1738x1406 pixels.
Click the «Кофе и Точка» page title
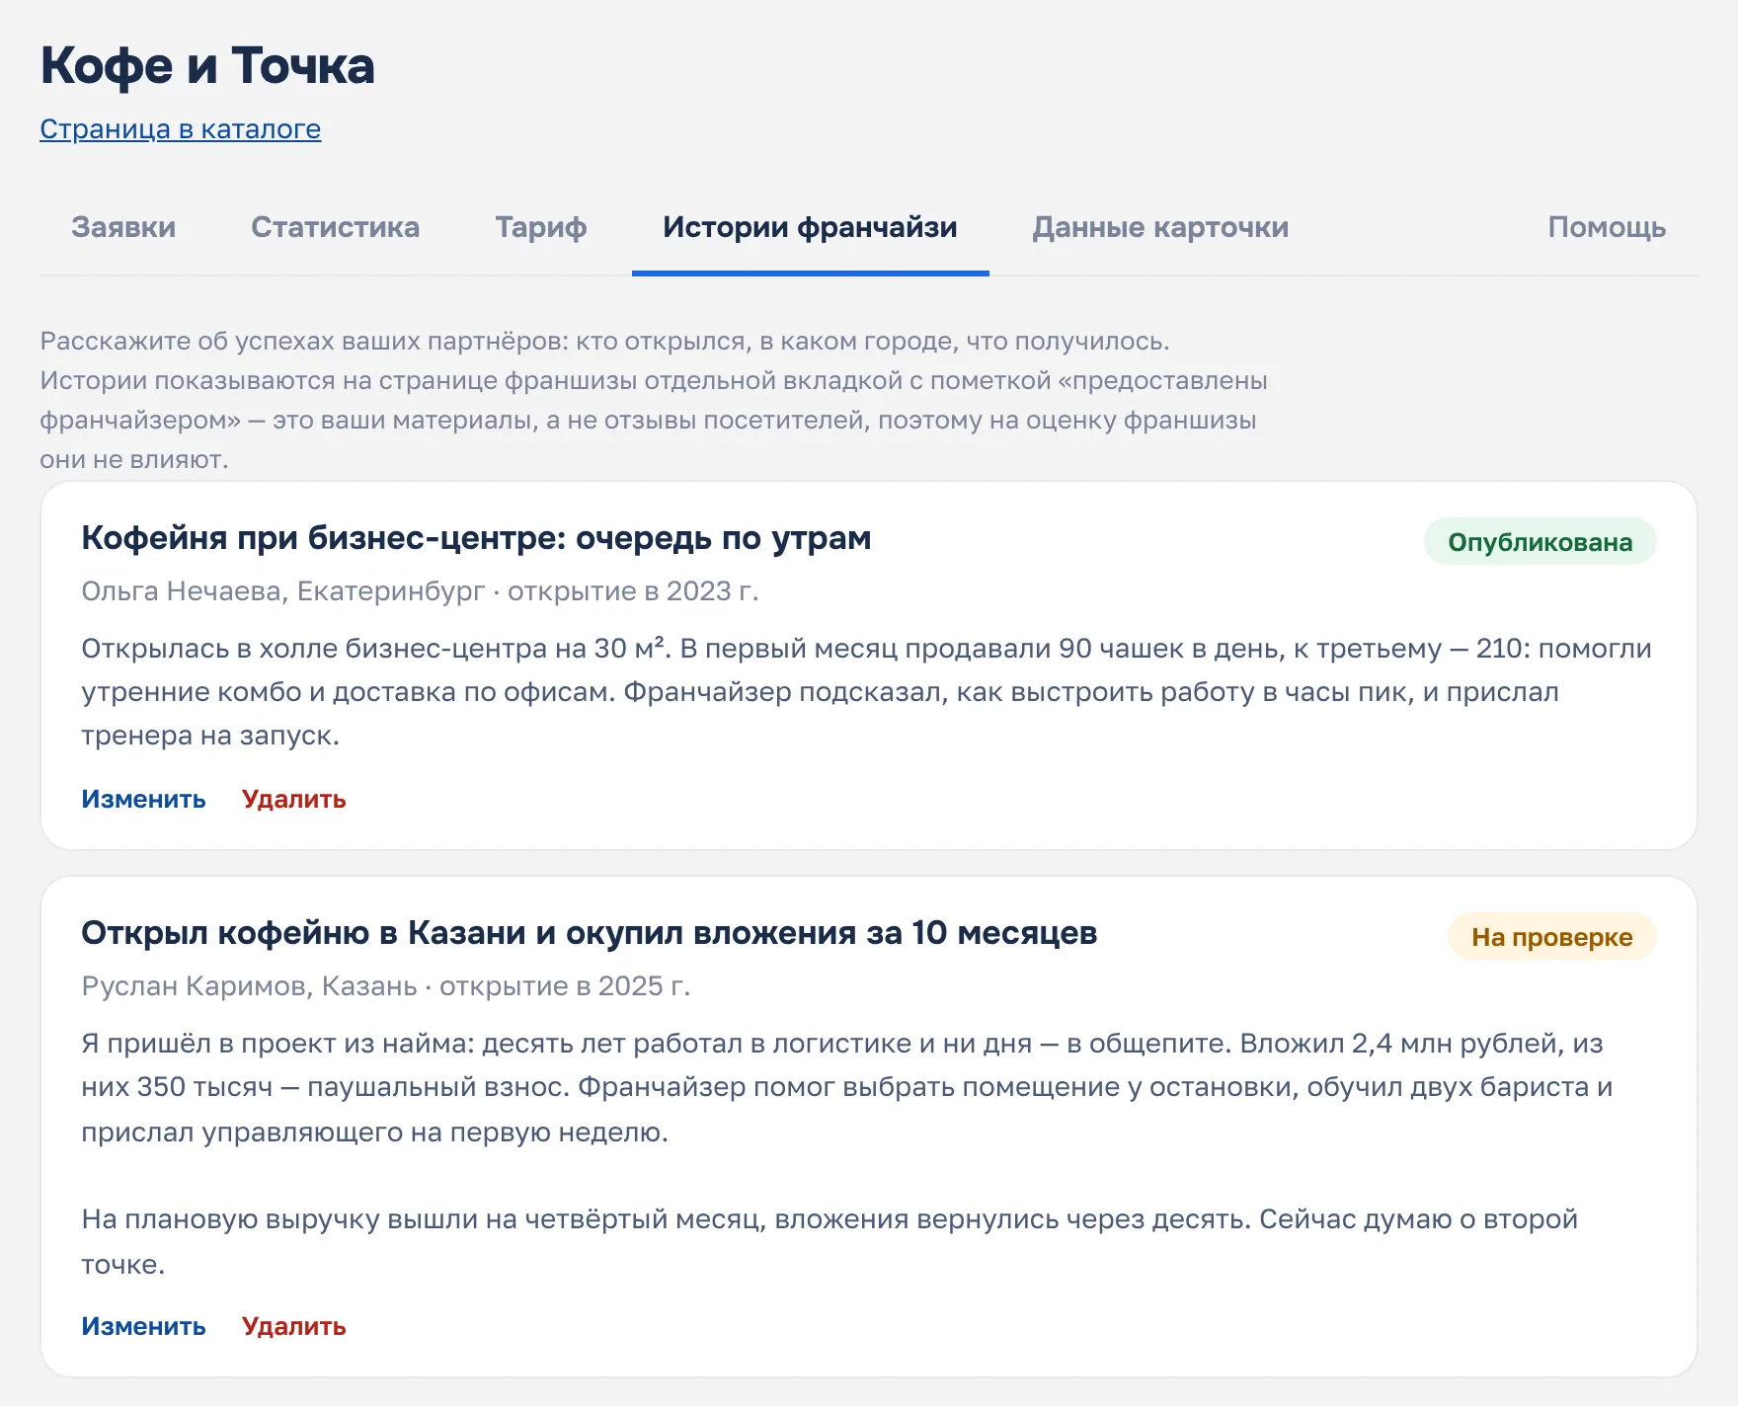point(207,66)
